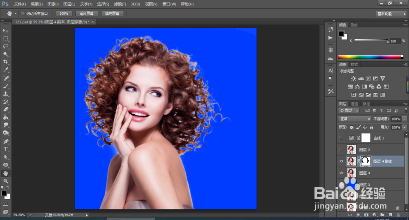Select the Zoom tool
This screenshot has width=409, height=220.
point(5,181)
